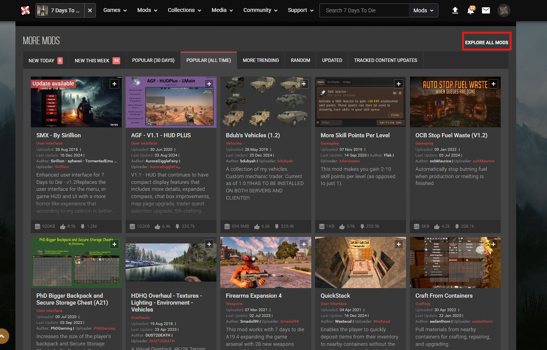The width and height of the screenshot is (547, 350).
Task: Track Craft From Containers plus icon
Action: point(493,244)
